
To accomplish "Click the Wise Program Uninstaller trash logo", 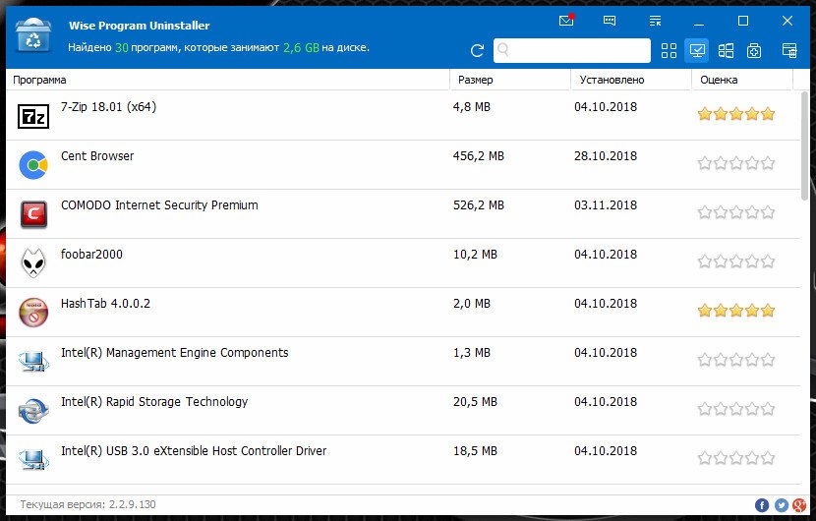I will [x=33, y=35].
